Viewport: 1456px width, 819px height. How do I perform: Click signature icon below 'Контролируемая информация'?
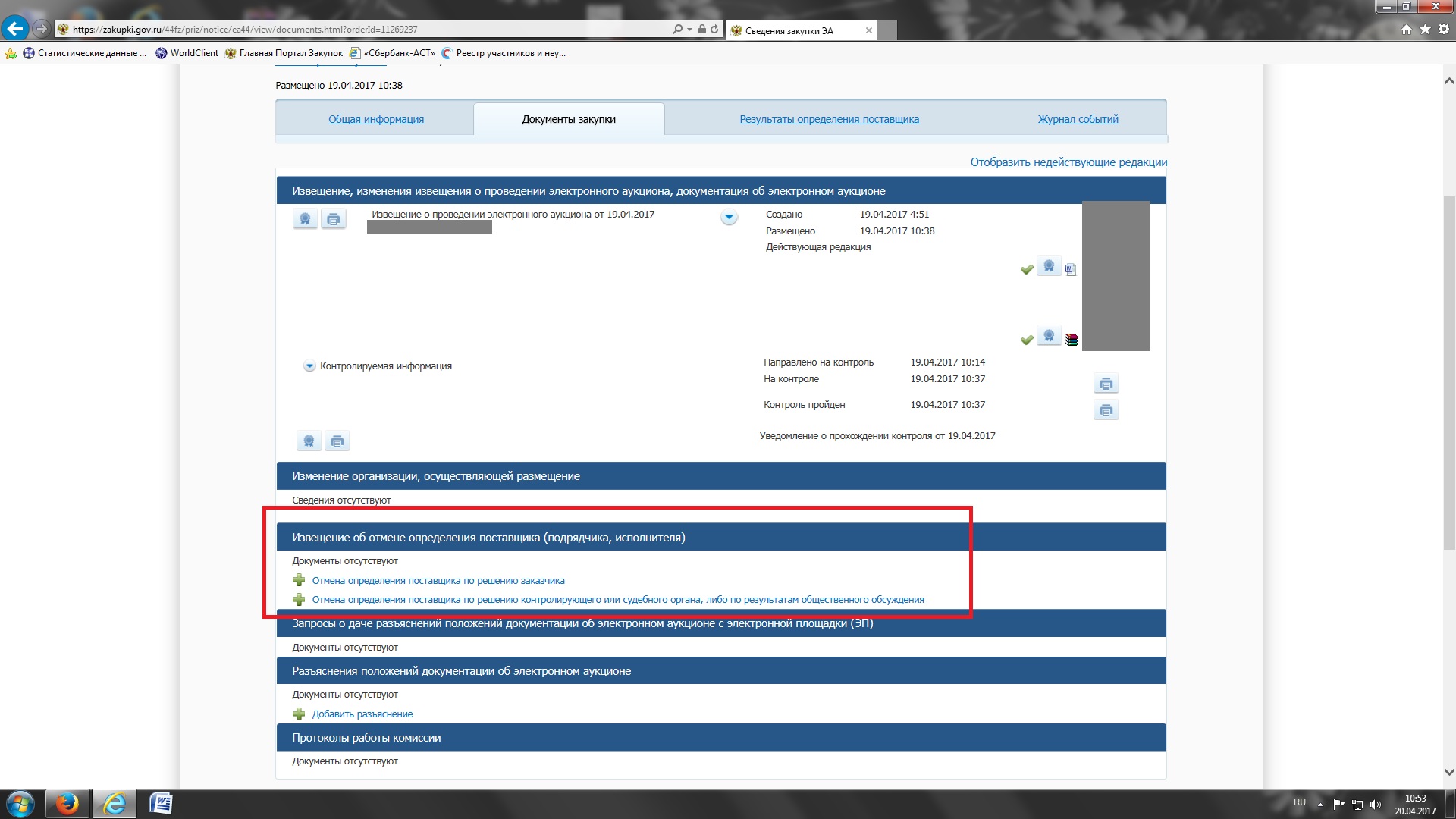309,441
